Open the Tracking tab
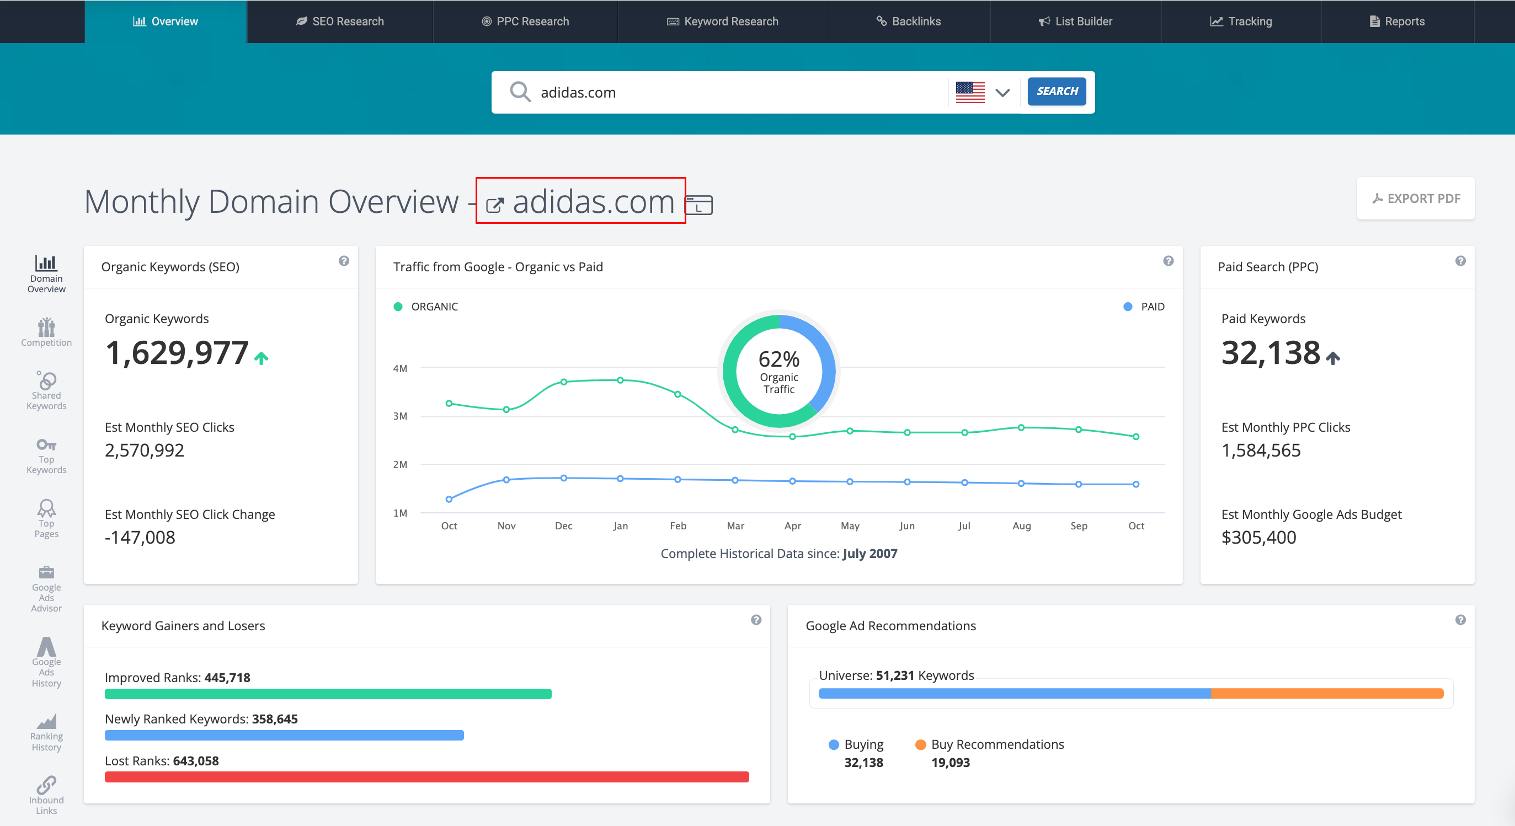Image resolution: width=1515 pixels, height=826 pixels. tap(1241, 21)
